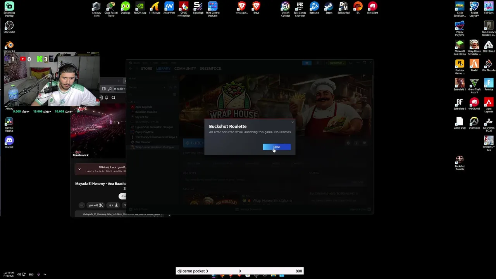
Task: Open Riot Client shortcut
Action: tap(372, 8)
